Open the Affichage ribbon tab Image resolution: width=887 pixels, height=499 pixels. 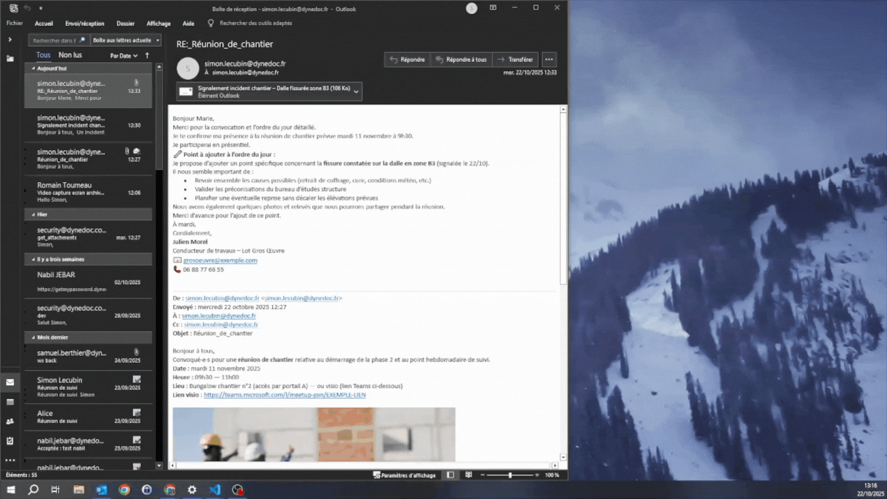[x=158, y=24]
